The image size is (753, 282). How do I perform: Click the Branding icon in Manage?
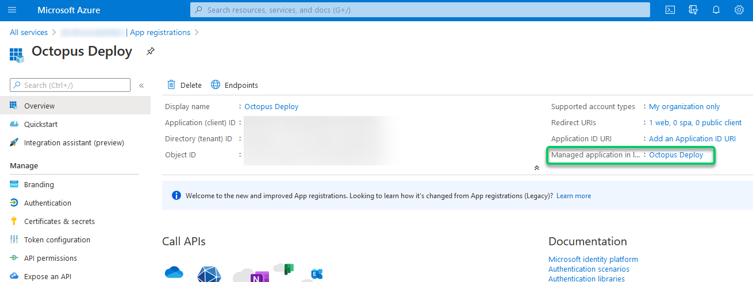click(14, 184)
